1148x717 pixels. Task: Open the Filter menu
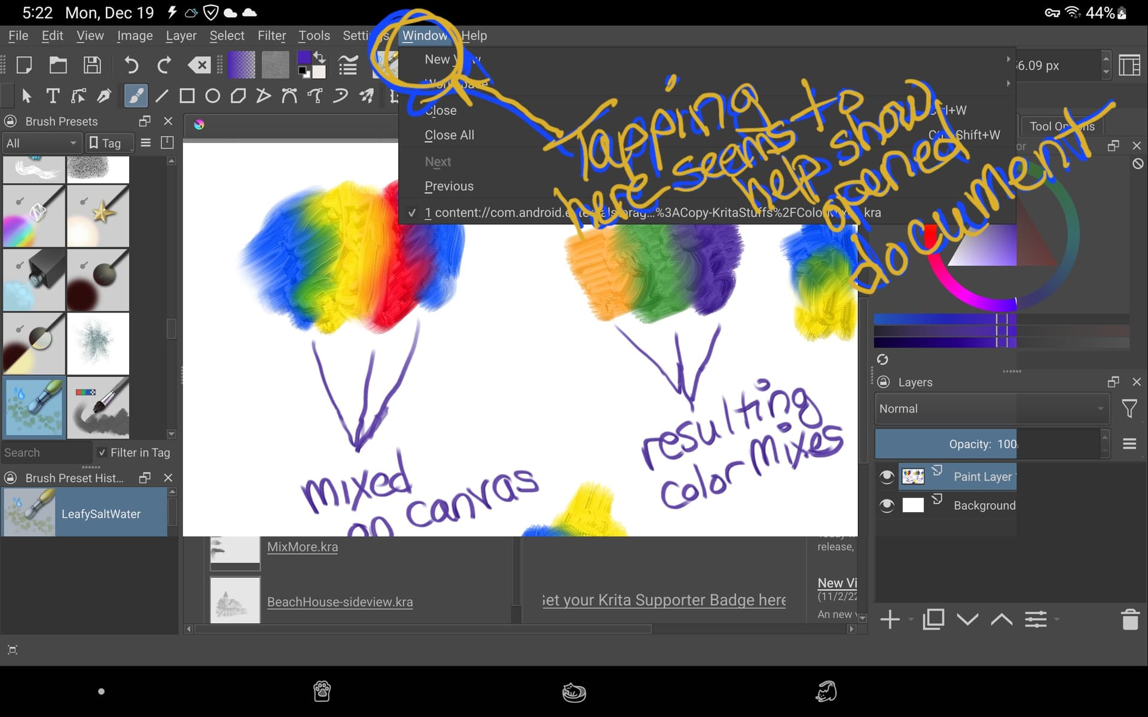click(x=271, y=36)
